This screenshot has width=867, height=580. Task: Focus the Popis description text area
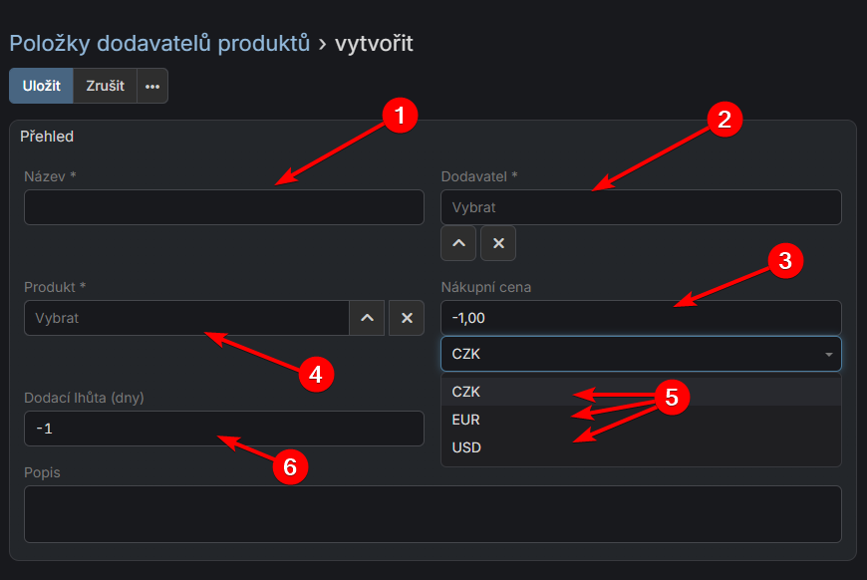pos(433,514)
